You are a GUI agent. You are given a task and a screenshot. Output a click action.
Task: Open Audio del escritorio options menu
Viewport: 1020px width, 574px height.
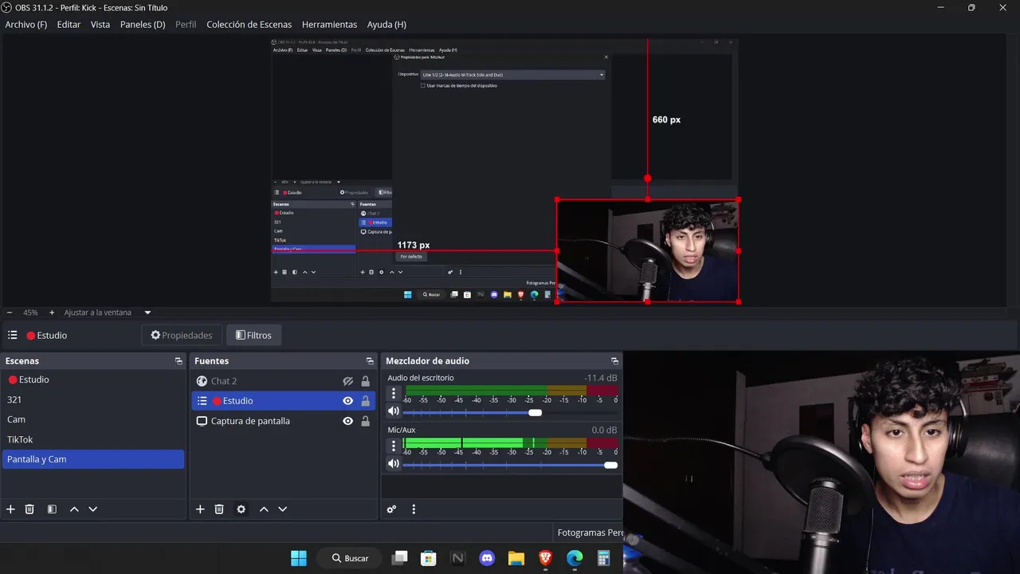pyautogui.click(x=393, y=394)
